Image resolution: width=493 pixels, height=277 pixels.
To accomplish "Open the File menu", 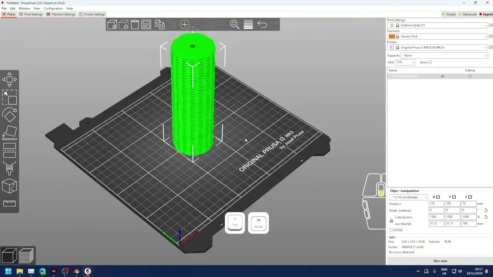I will tap(4, 8).
